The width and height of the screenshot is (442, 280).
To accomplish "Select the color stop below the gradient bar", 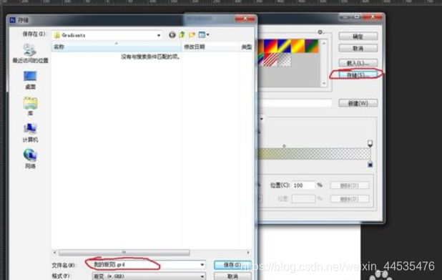I will pyautogui.click(x=370, y=164).
